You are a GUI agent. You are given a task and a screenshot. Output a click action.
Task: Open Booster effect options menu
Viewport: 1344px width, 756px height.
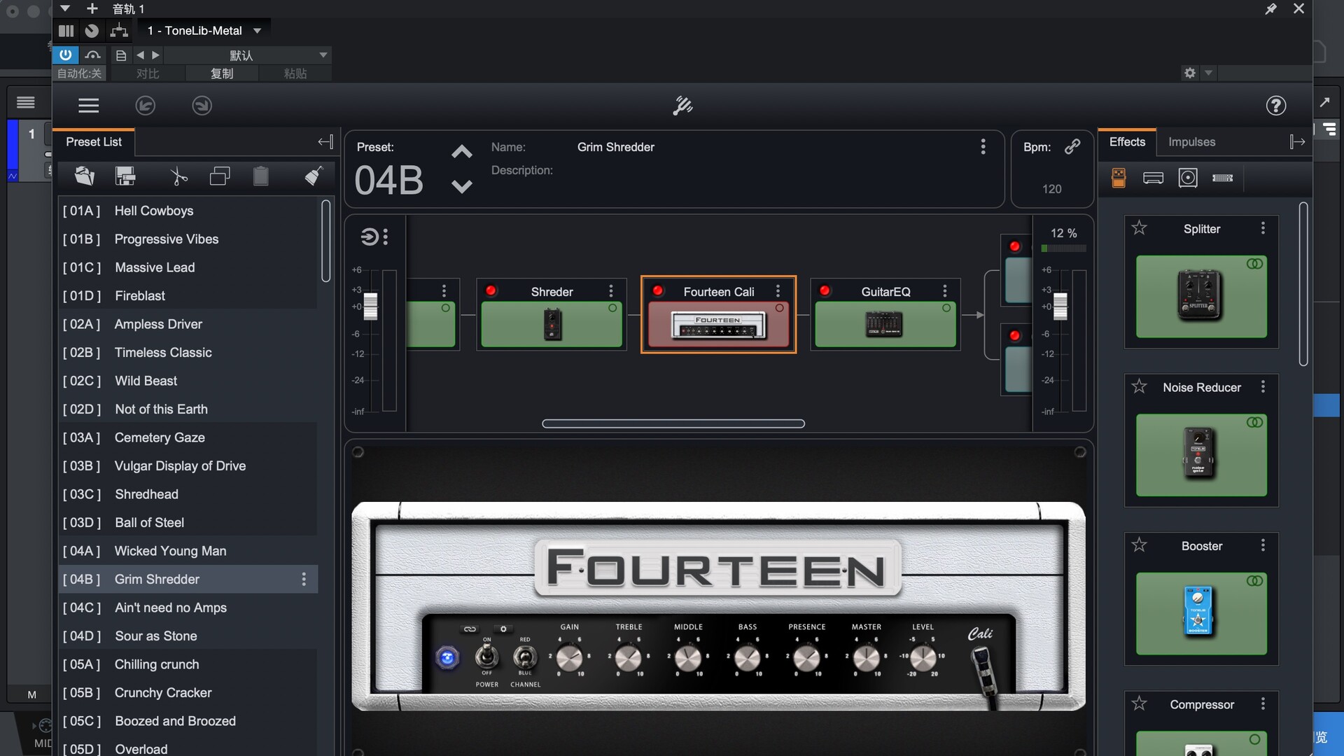[x=1263, y=545]
